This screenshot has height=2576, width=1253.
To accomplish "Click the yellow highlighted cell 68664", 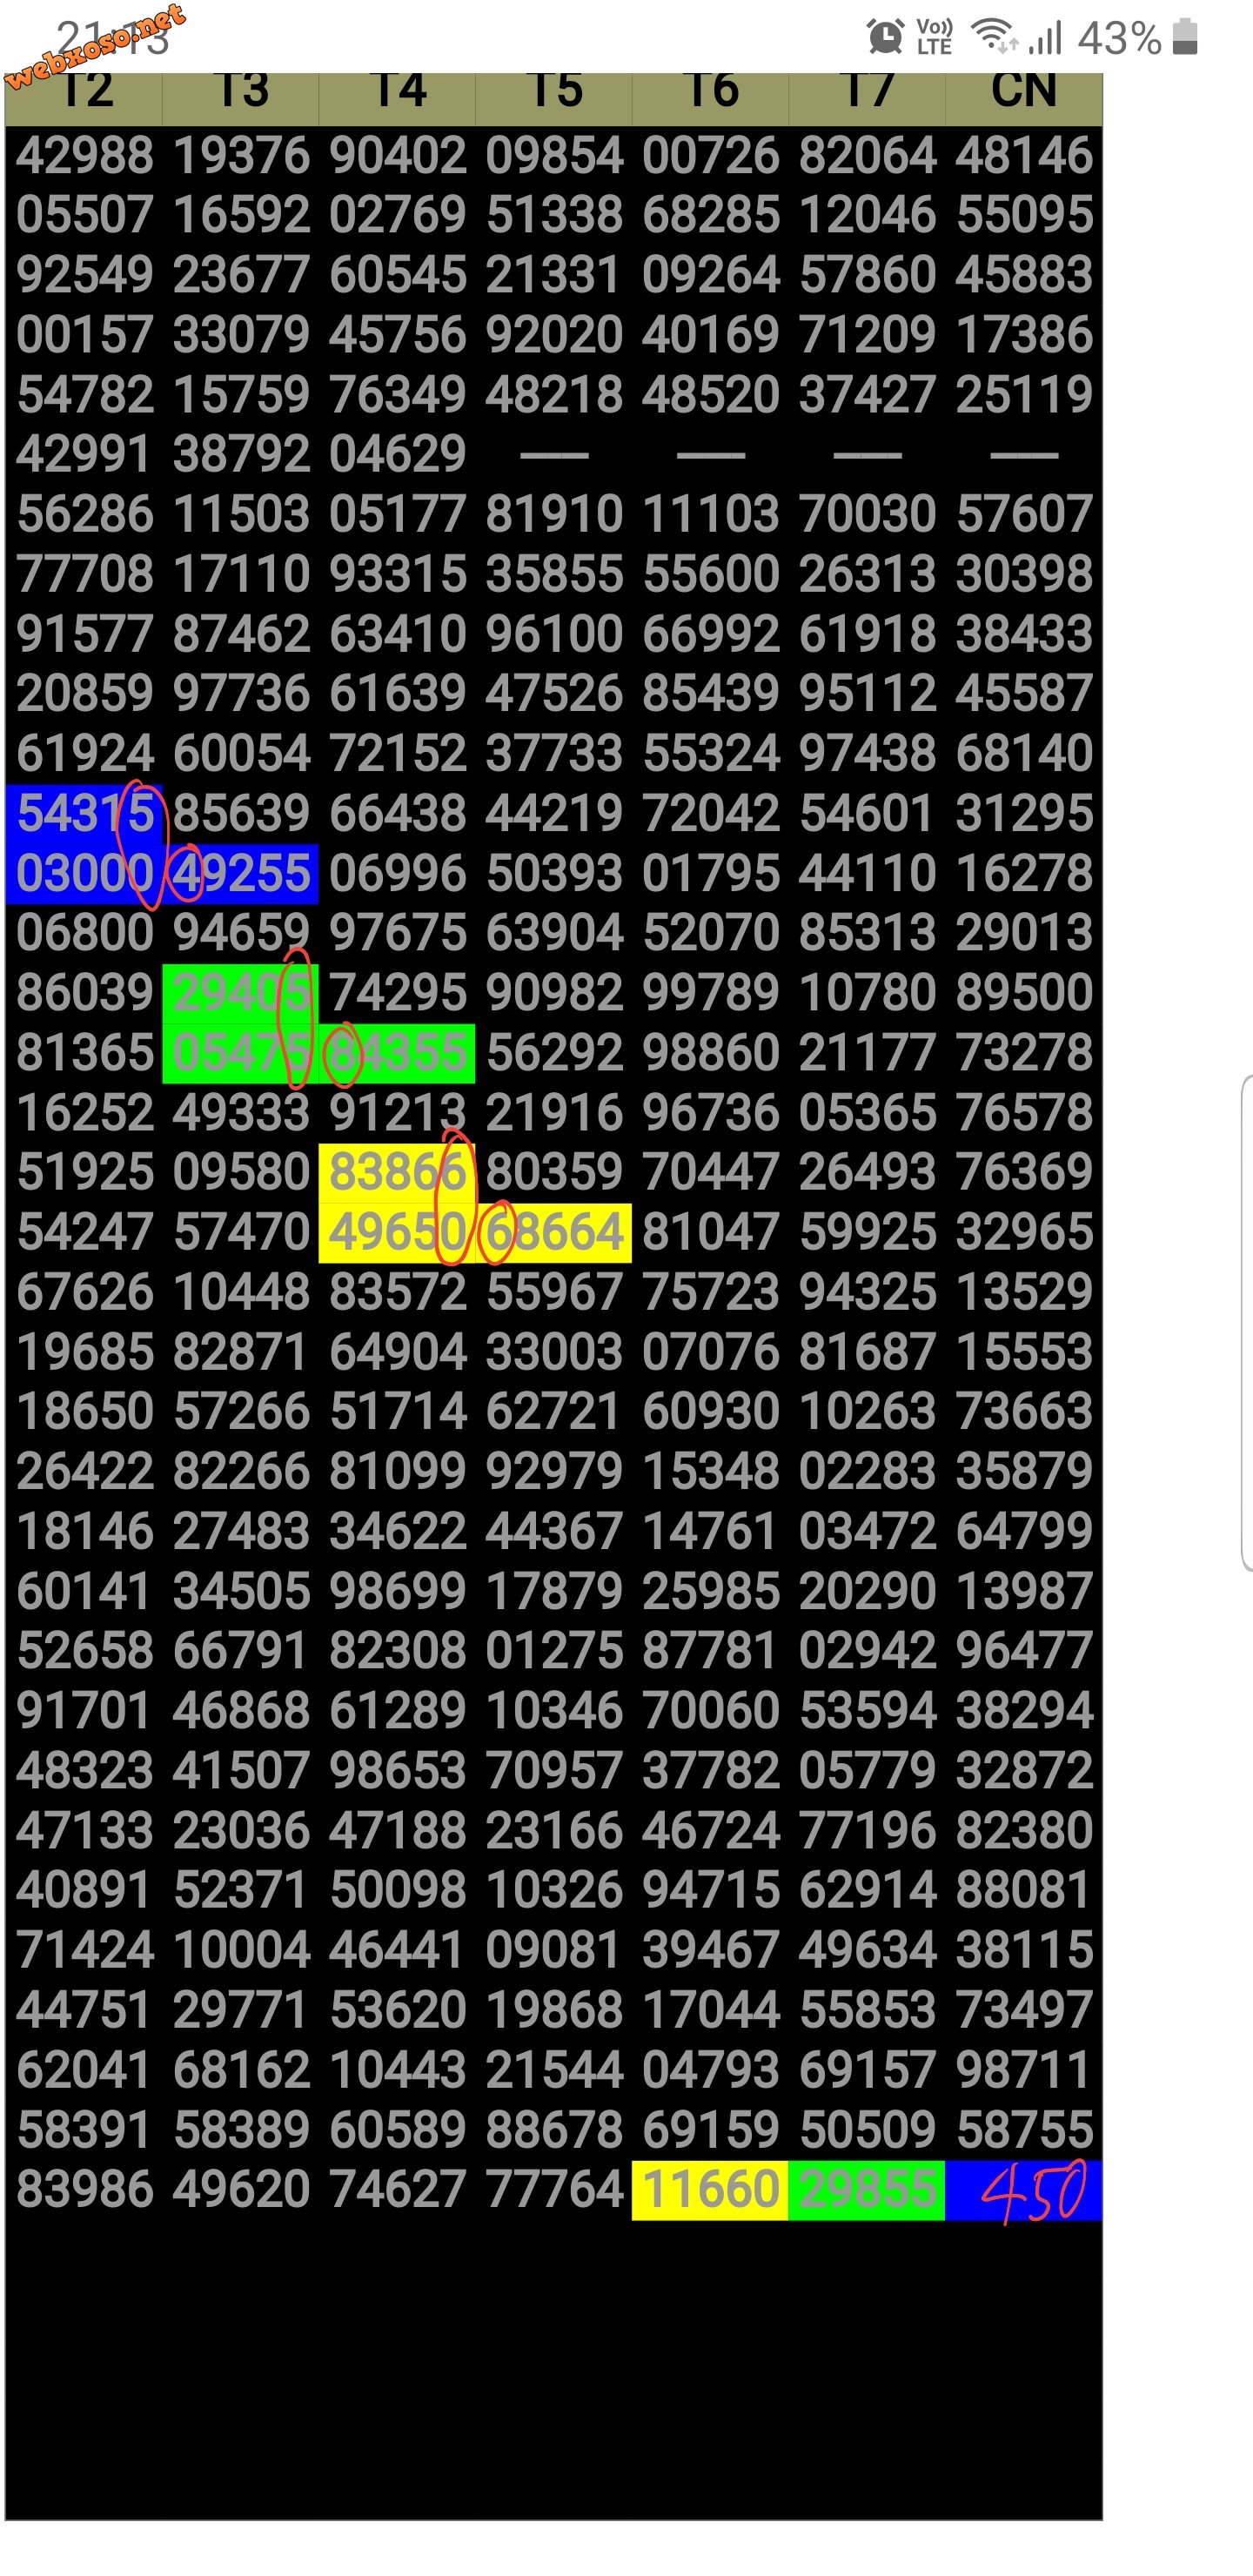I will pyautogui.click(x=554, y=1232).
